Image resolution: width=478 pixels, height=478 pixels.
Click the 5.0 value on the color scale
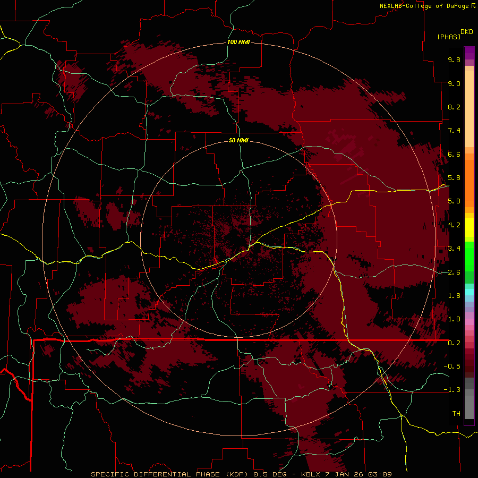(454, 201)
